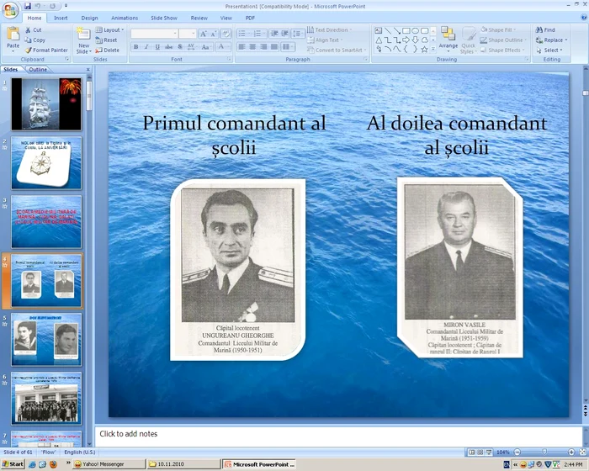Open the View ribbon tab
Screen dimensions: 589x471
coord(226,18)
